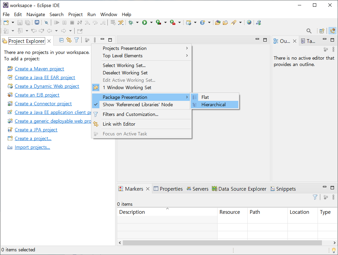Choose Flat package presentation

point(215,98)
